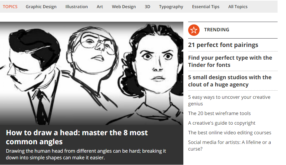Open the Graphic Design topic

(x=41, y=7)
